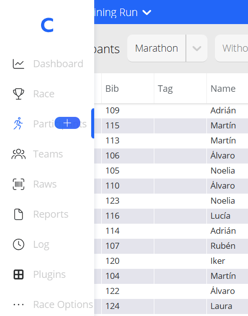Screen dimensions: 248x316
Task: Click the Race trophy icon
Action: pos(19,94)
